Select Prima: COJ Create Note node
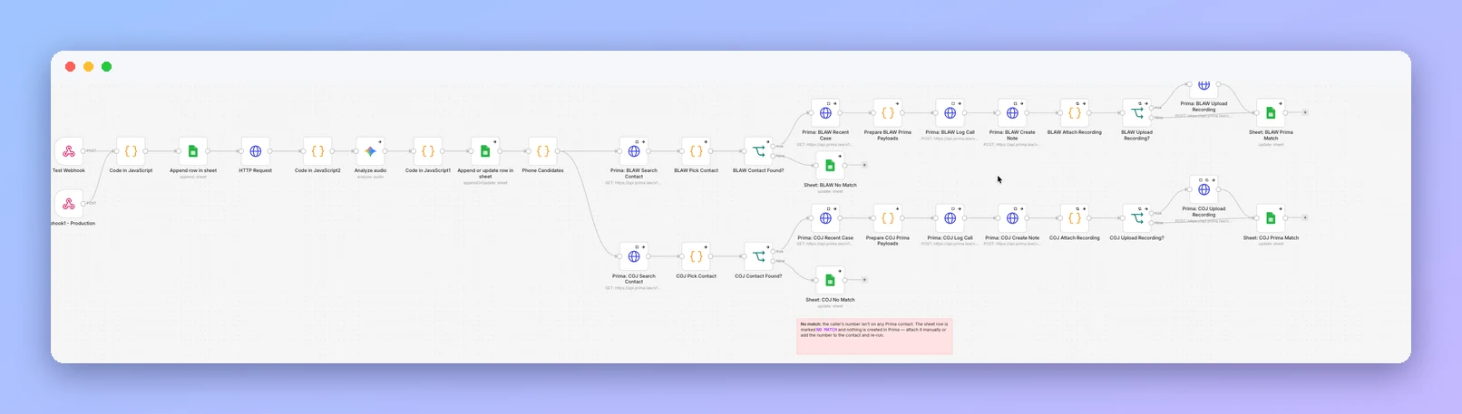Screen dimensions: 1462x414 pyautogui.click(x=1012, y=218)
